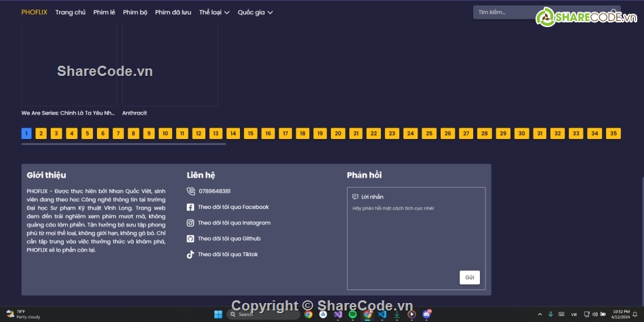This screenshot has width=644, height=322.
Task: Expand the Thể loại dropdown
Action: click(214, 12)
